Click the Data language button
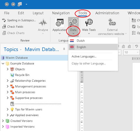140x131 pixels. click(x=73, y=27)
